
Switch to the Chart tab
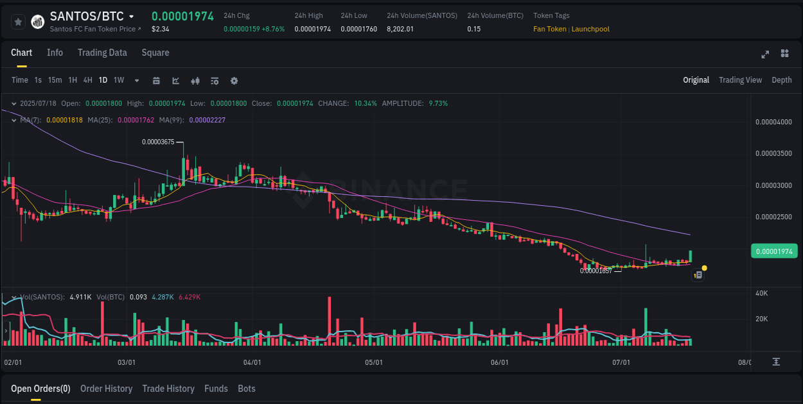(21, 53)
